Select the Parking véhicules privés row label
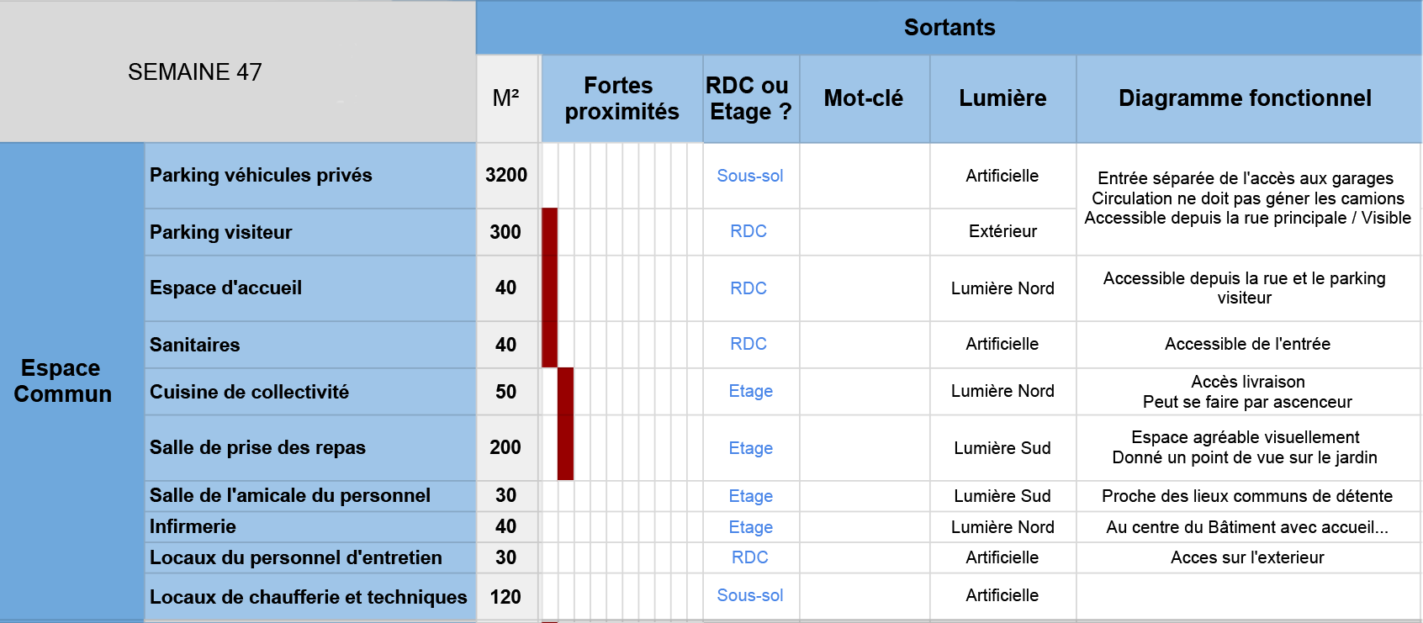 point(261,175)
